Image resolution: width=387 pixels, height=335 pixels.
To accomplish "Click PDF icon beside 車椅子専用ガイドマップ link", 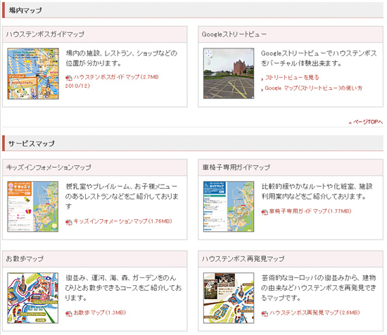I will pos(265,212).
